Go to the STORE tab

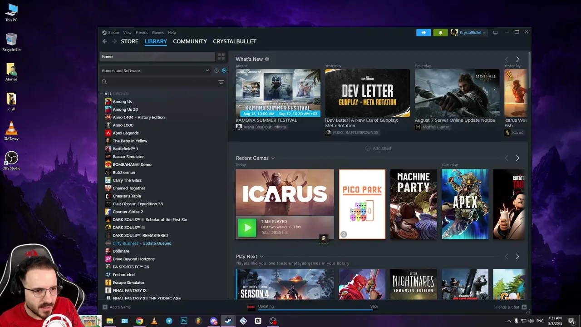coord(129,41)
